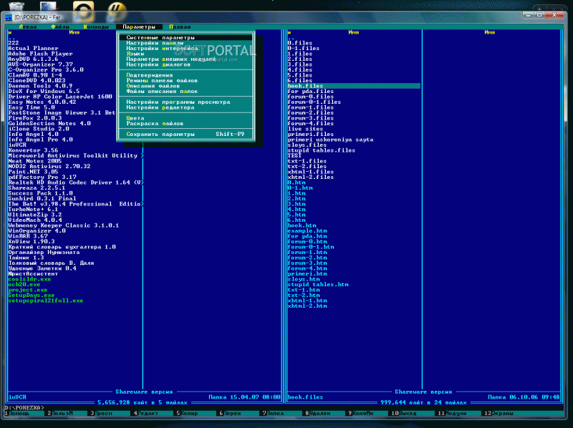
Task: Select Системные параметры menu entry
Action: tap(186, 38)
